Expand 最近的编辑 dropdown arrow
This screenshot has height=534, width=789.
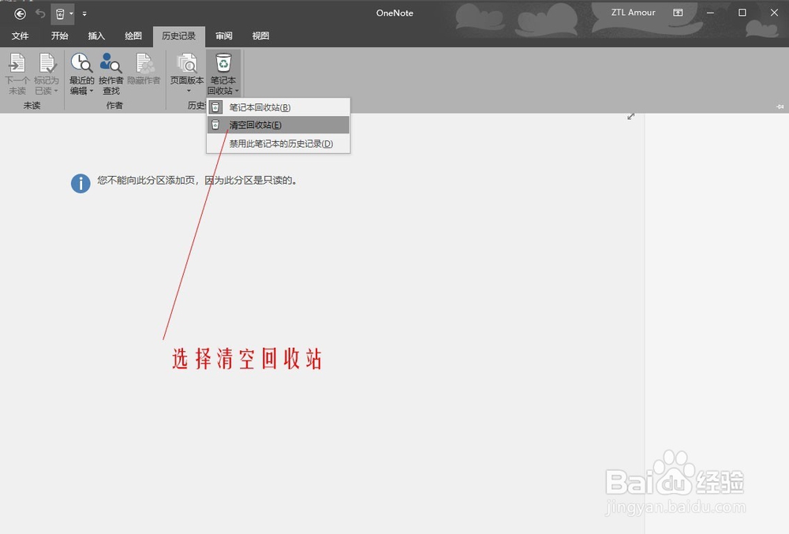point(92,91)
